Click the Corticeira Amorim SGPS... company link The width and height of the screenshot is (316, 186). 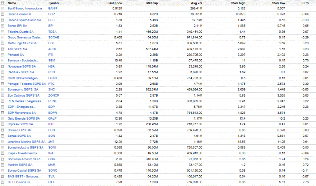pos(25,159)
